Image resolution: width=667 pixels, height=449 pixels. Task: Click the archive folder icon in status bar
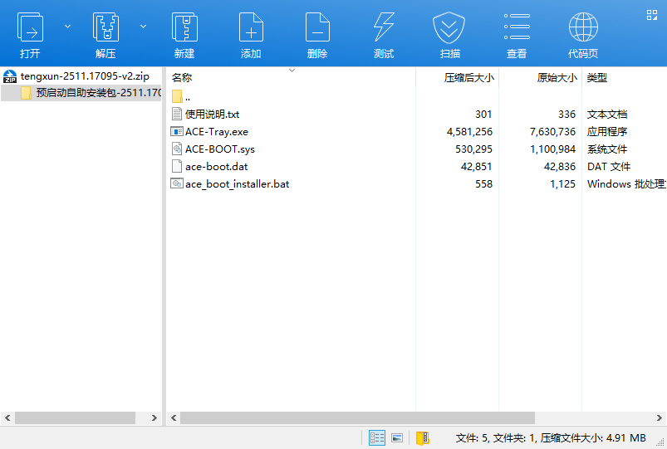[422, 437]
